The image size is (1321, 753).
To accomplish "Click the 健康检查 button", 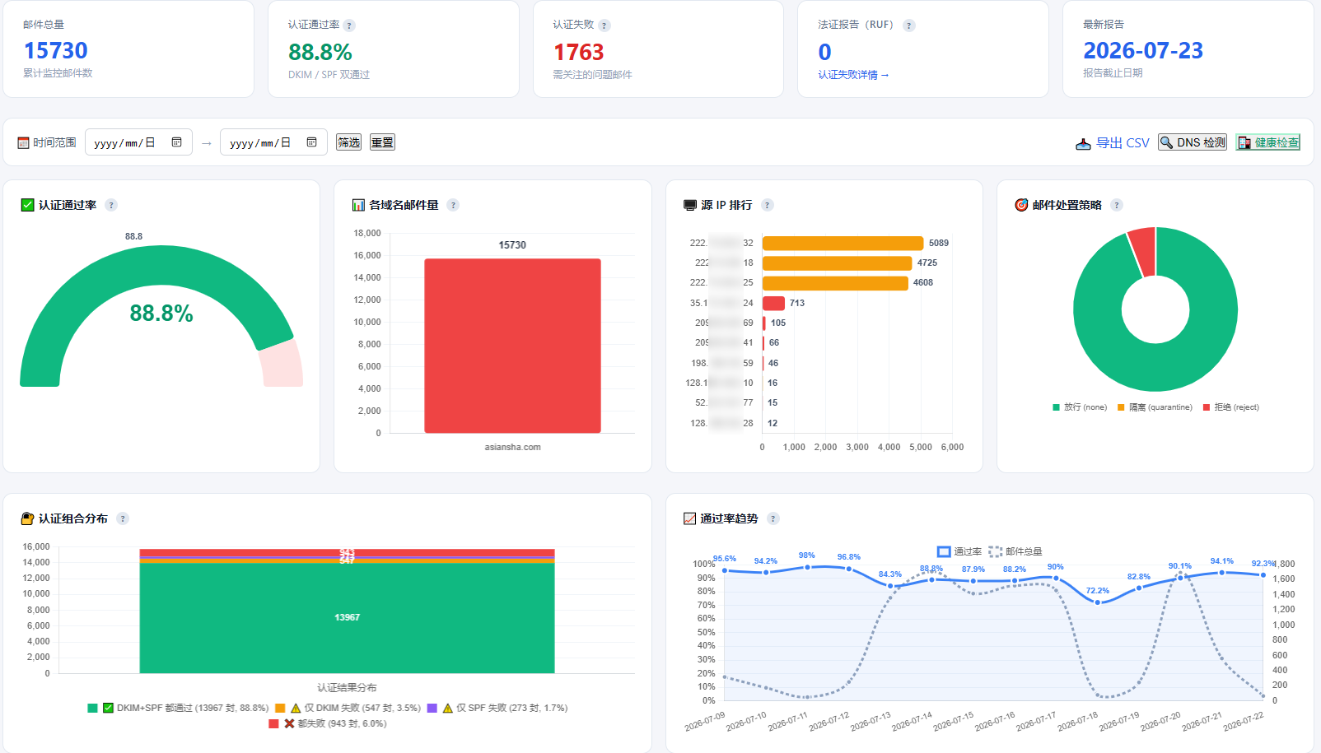I will click(x=1268, y=142).
